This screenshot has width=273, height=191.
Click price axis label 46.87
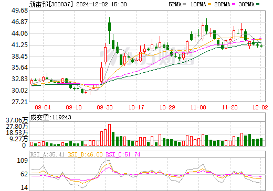click(x=19, y=22)
